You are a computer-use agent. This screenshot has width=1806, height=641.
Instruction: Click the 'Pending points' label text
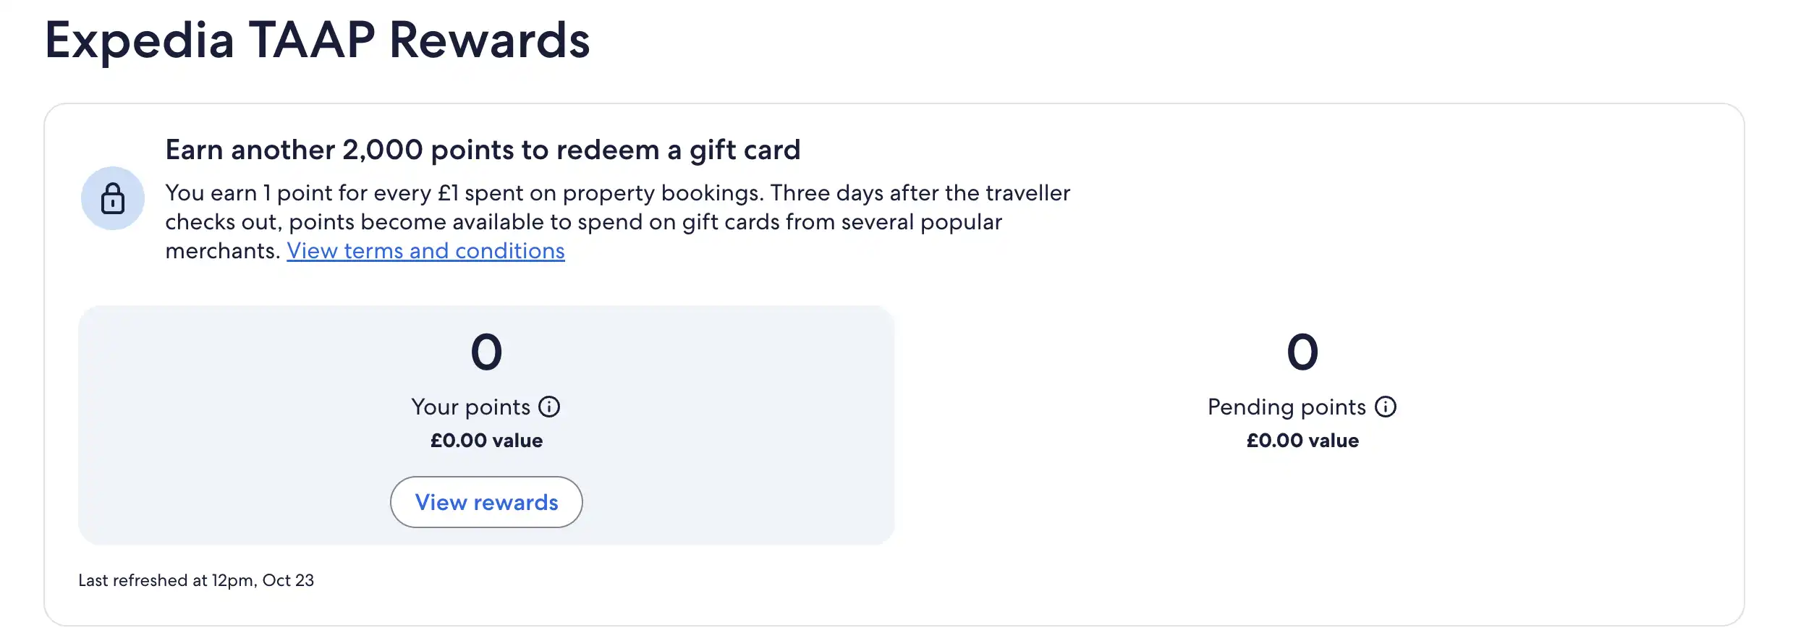1286,407
